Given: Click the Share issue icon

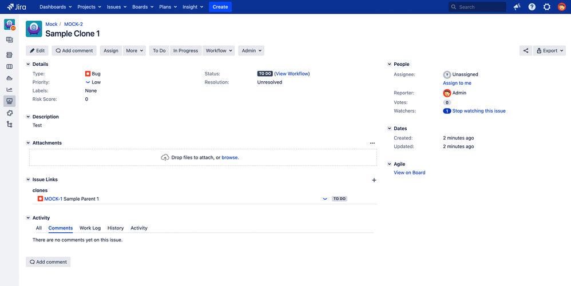Looking at the screenshot, I should pyautogui.click(x=525, y=50).
